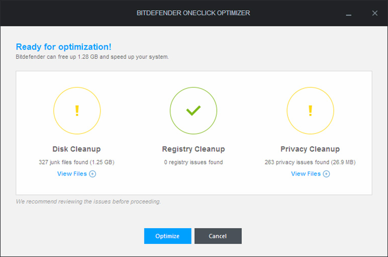Click arrow icon beside Privacy Cleanup View Files
This screenshot has height=257, width=388.
click(x=326, y=174)
